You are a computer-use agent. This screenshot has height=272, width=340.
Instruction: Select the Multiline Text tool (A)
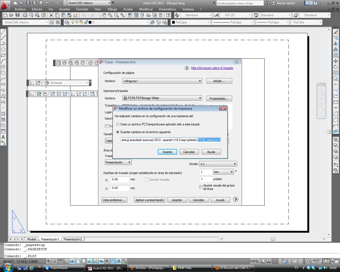pyautogui.click(x=3, y=137)
